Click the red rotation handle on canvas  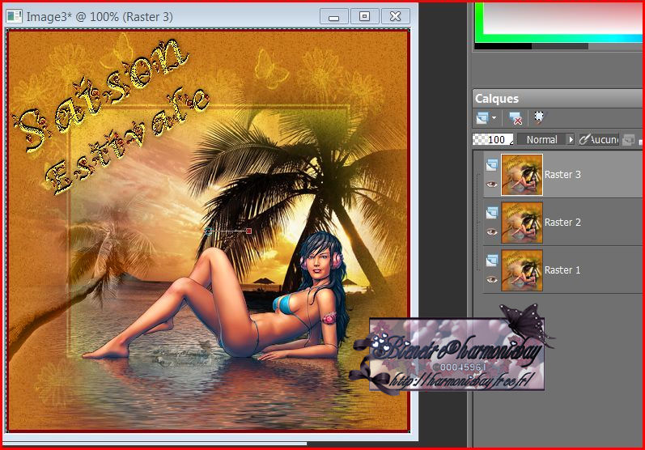tap(248, 231)
